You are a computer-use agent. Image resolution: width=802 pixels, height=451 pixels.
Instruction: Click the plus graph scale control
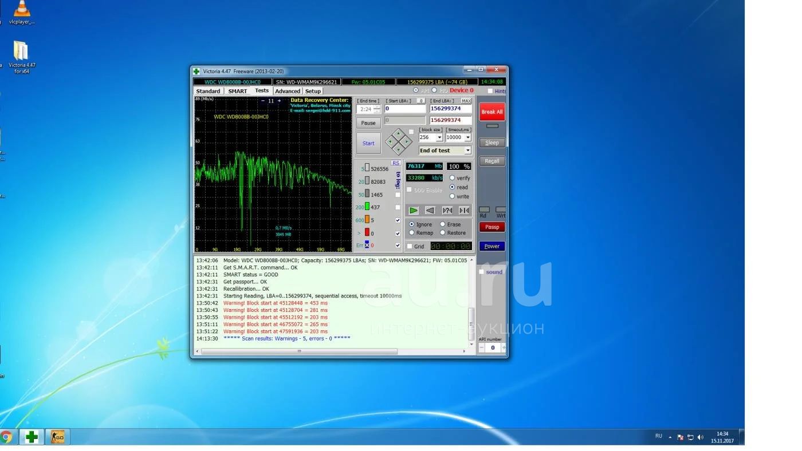[280, 101]
